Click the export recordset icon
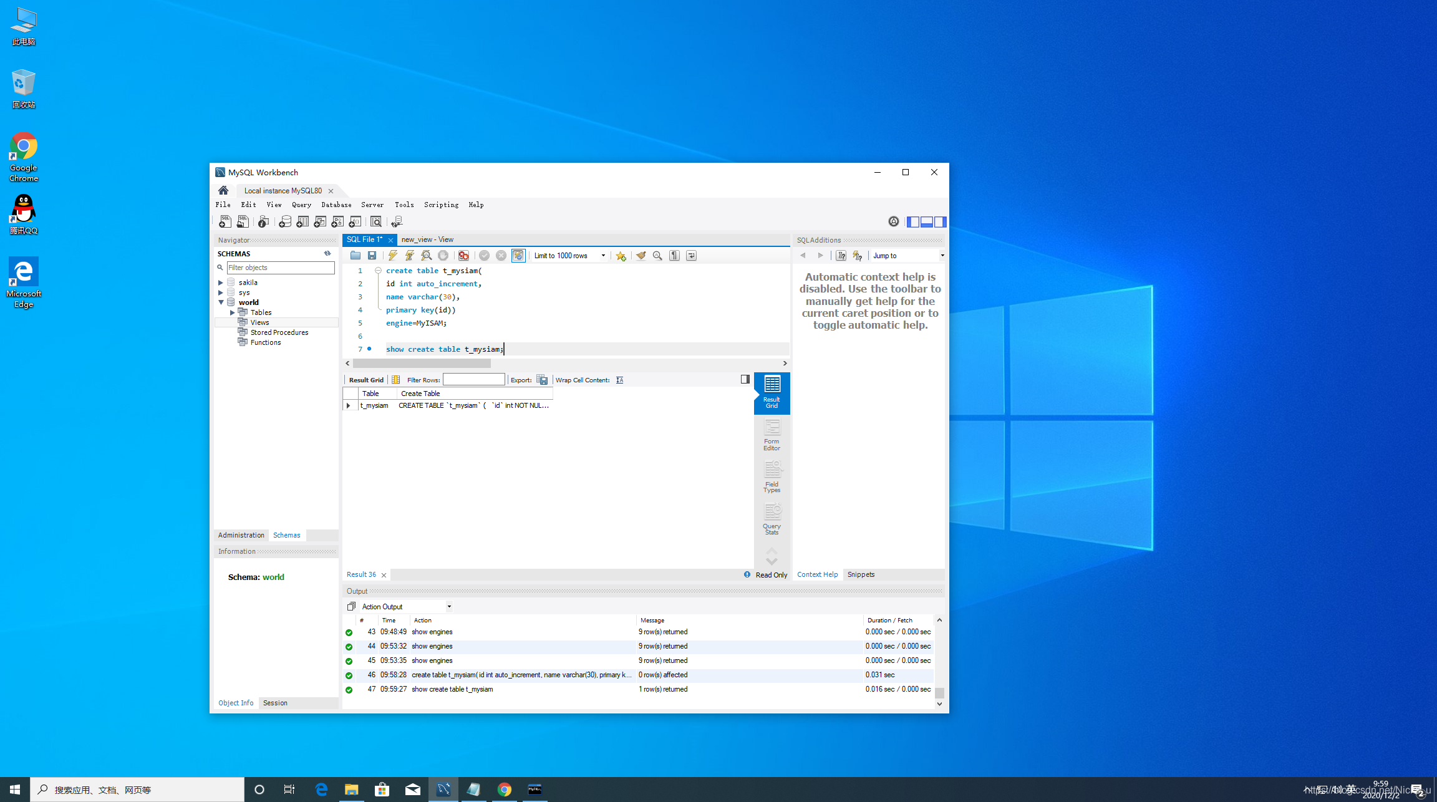Viewport: 1437px width, 802px height. (542, 380)
